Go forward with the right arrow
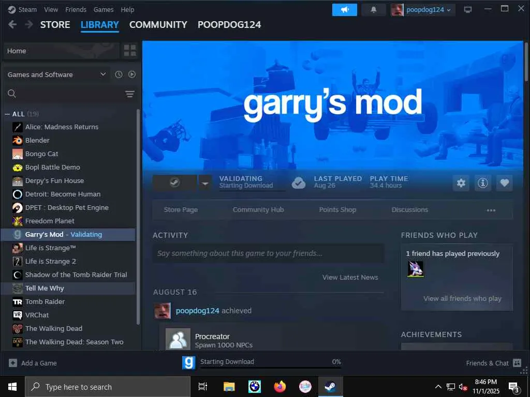Viewport: 530px width, 397px height. pyautogui.click(x=29, y=25)
